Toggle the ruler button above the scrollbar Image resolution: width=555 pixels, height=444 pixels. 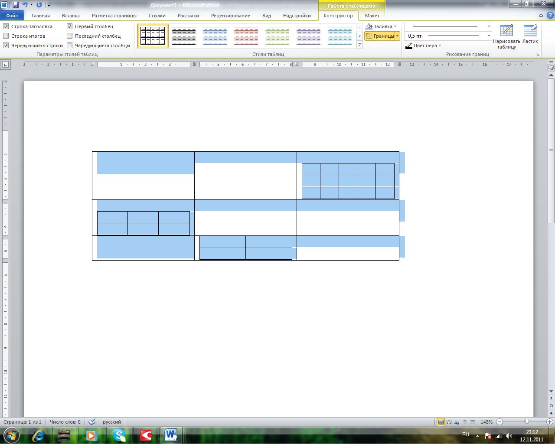pyautogui.click(x=551, y=68)
